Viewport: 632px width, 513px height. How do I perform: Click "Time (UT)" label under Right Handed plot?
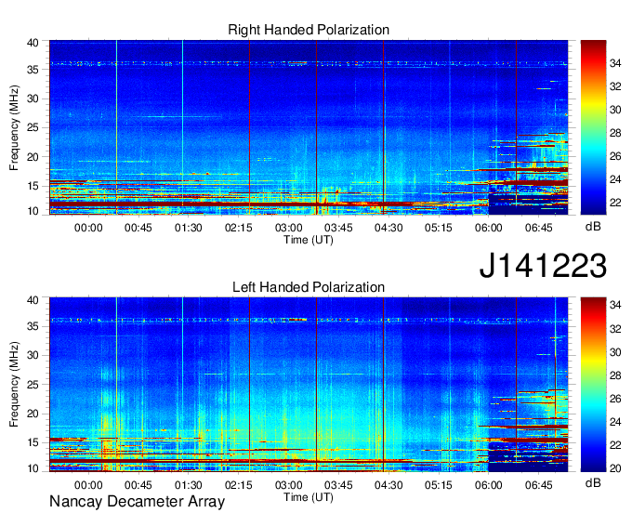click(x=309, y=240)
